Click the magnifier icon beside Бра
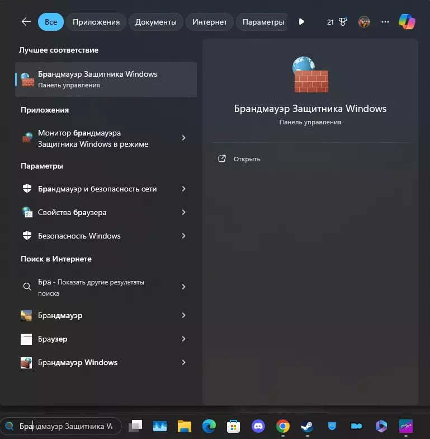The height and width of the screenshot is (439, 430). tap(27, 287)
